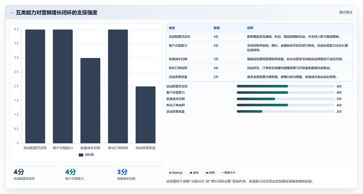363x194 pixels.
Task: Click the 数据 table column header
Action: tap(217, 28)
